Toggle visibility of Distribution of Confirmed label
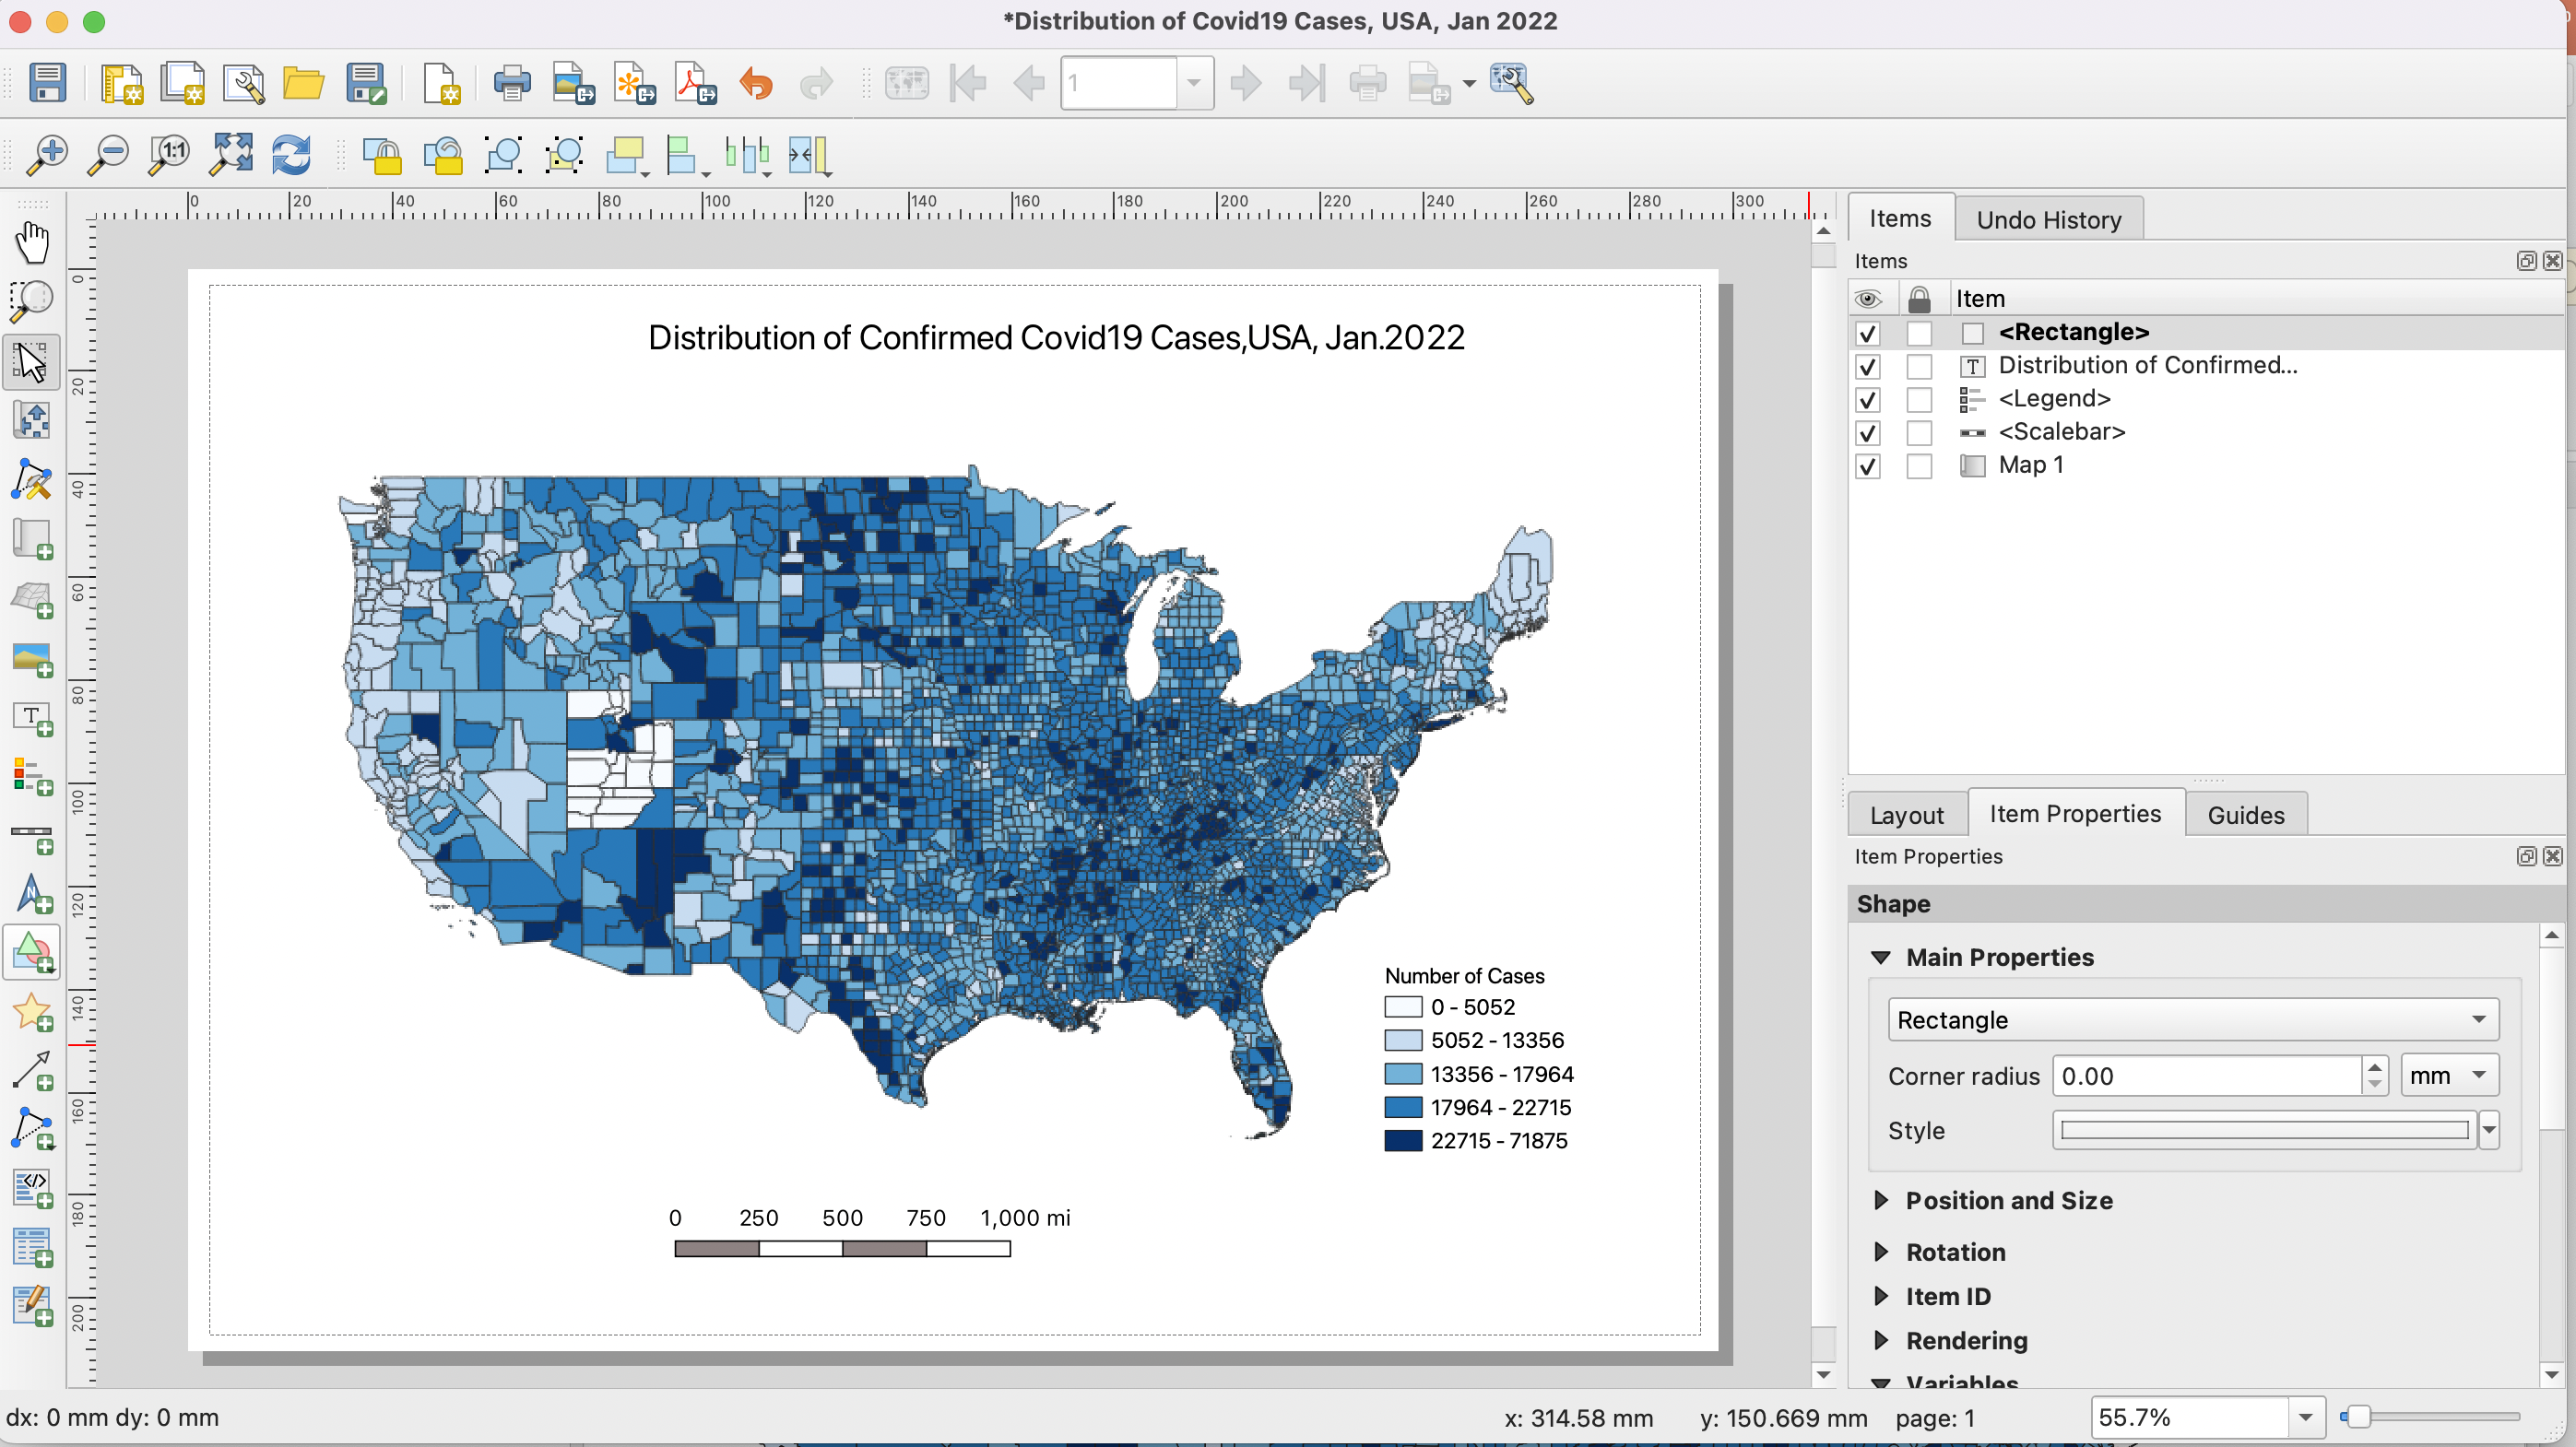 click(1867, 367)
